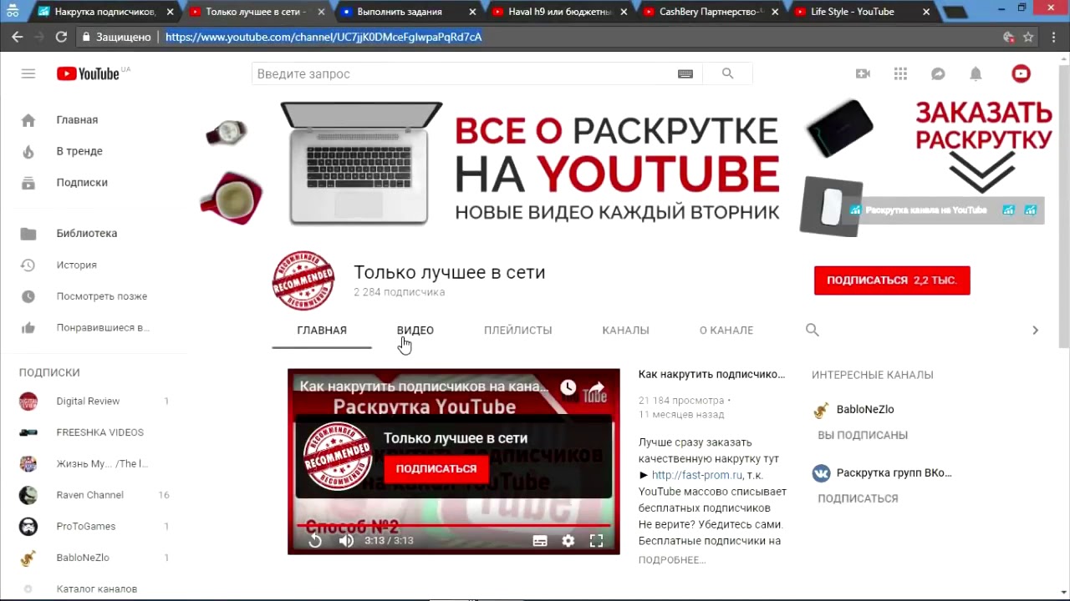Reload the page

pyautogui.click(x=61, y=37)
